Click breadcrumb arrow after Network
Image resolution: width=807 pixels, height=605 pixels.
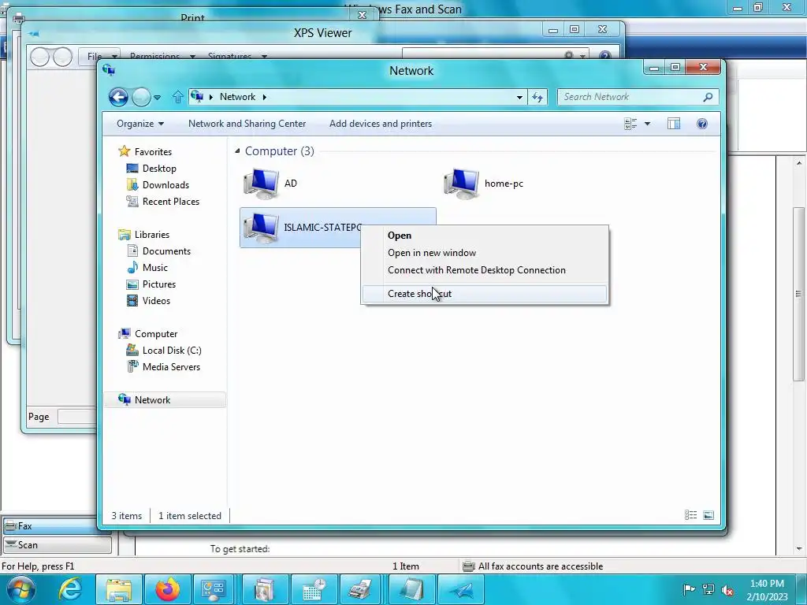click(265, 97)
